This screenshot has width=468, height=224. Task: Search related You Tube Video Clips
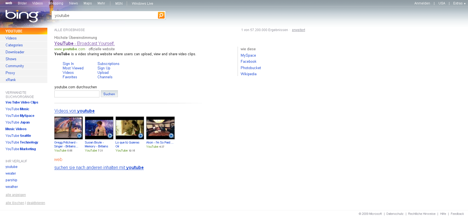click(22, 102)
